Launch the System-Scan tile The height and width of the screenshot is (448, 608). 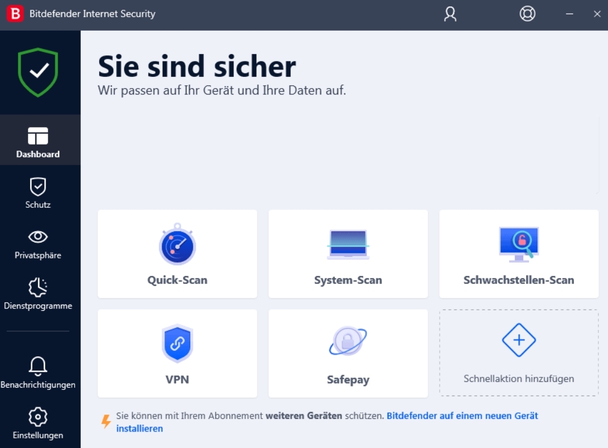[348, 254]
